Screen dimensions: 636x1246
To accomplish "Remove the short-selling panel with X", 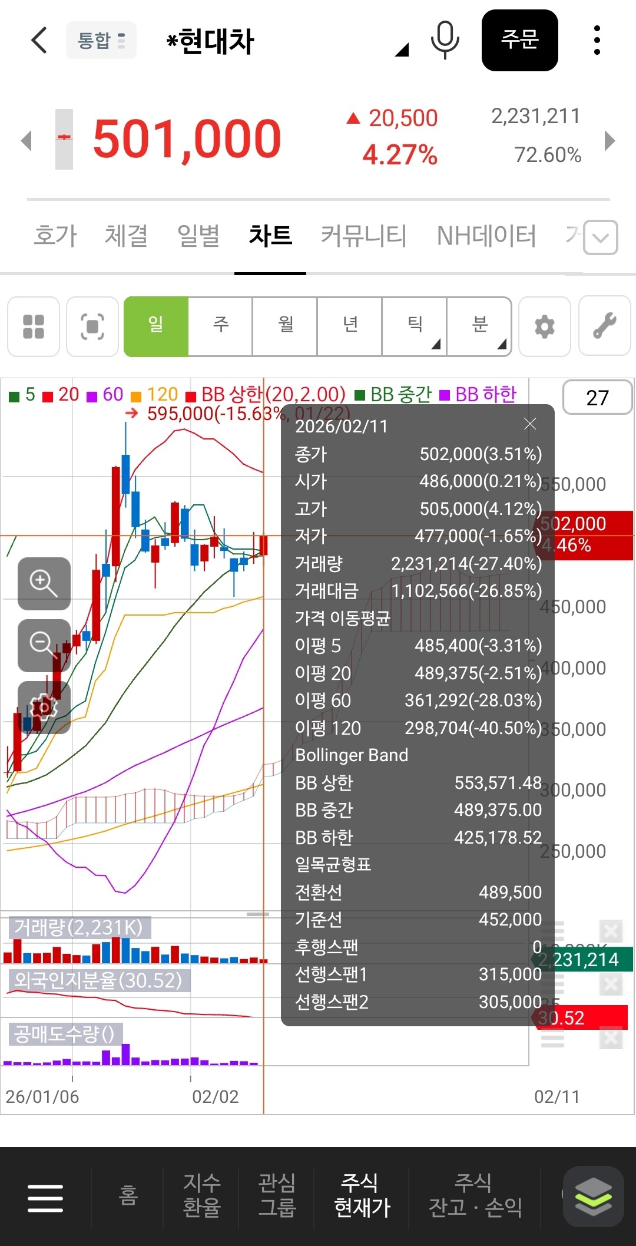I will click(x=611, y=1037).
